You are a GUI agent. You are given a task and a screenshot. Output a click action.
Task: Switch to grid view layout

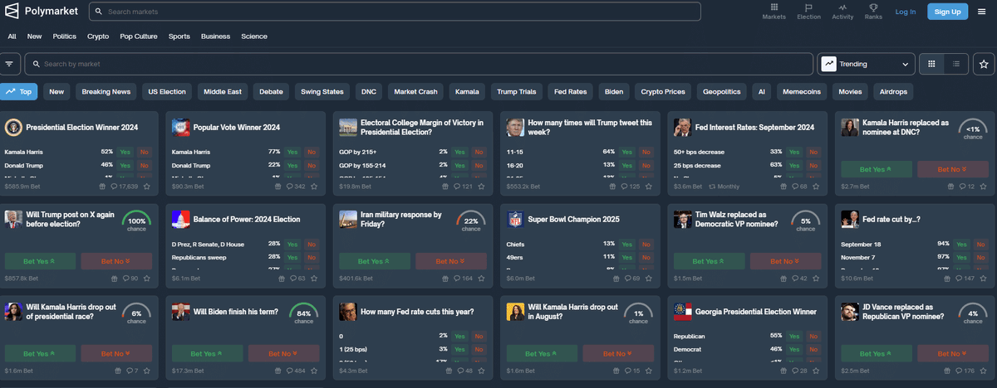[932, 64]
